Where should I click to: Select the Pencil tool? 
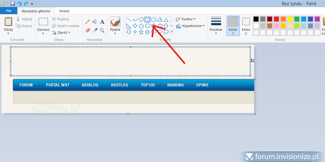(88, 22)
